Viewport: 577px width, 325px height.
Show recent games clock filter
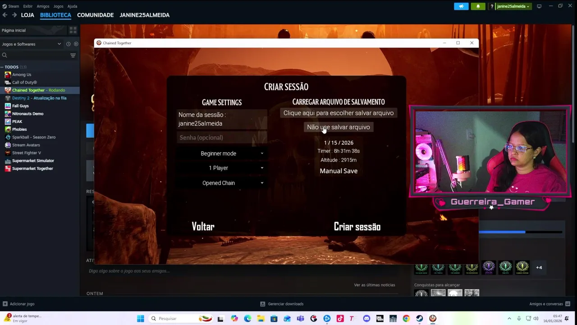[68, 44]
